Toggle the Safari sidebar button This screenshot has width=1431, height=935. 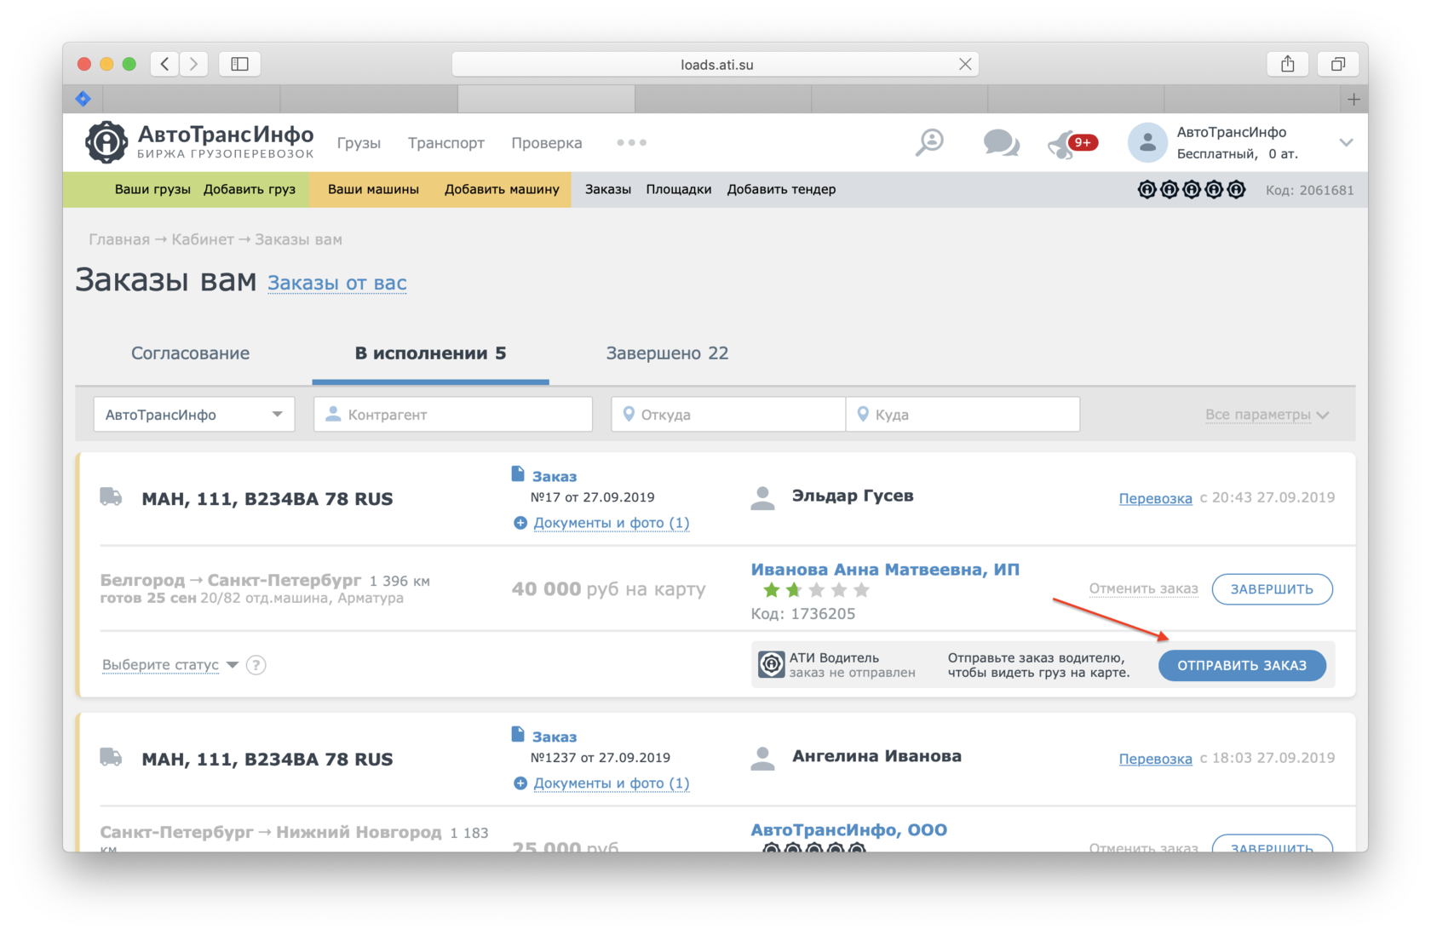coord(239,64)
